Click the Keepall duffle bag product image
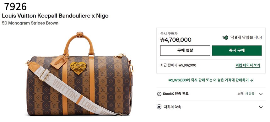270x122 pixels. pyautogui.click(x=80, y=74)
